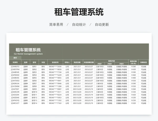158x121 pixels.
Task: Select engine number 98546*****5953
Action: [x=55, y=98]
